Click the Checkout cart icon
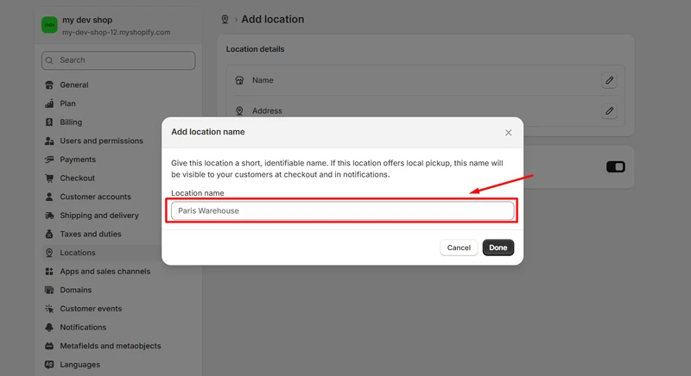691x376 pixels. tap(49, 179)
